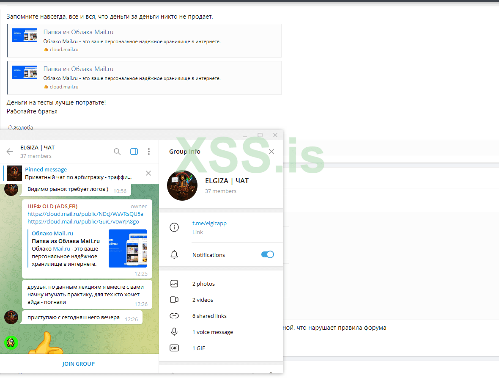Click the second forum link preview thumbnail
499x378 pixels.
point(25,72)
